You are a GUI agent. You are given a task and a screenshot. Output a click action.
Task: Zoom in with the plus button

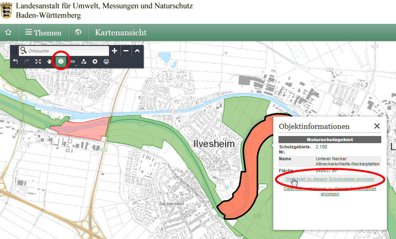[x=114, y=51]
